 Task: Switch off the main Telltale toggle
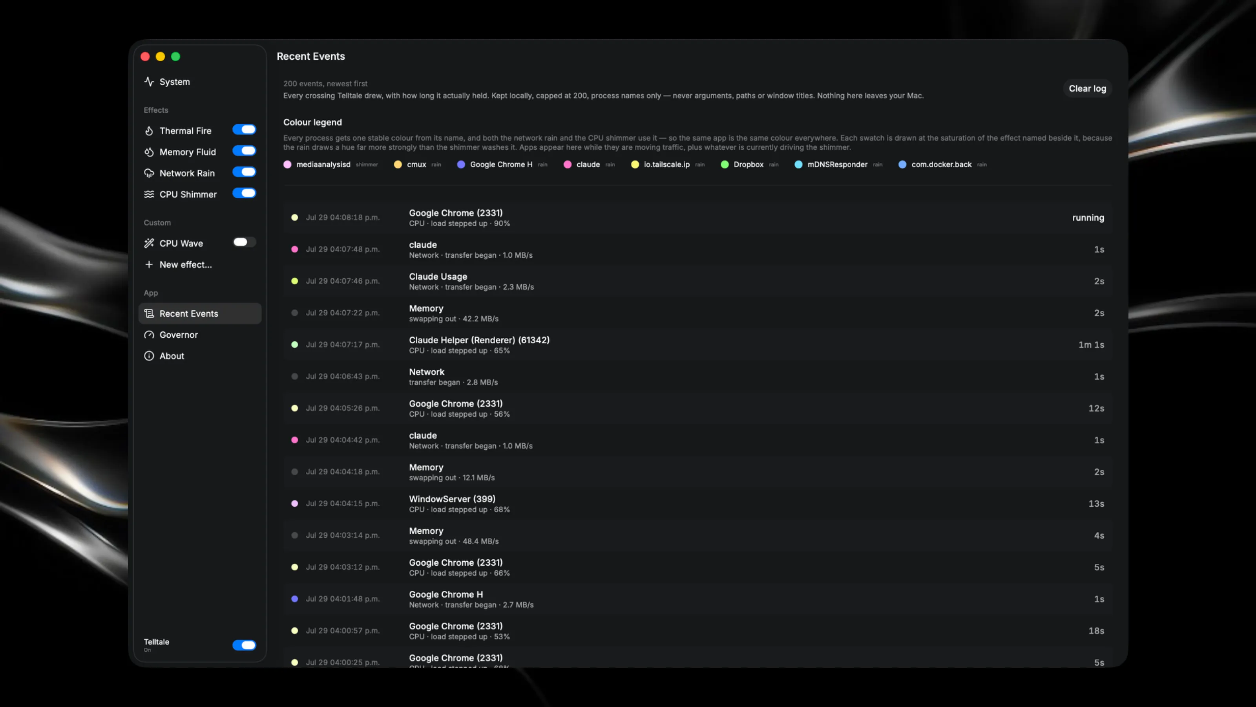coord(244,645)
